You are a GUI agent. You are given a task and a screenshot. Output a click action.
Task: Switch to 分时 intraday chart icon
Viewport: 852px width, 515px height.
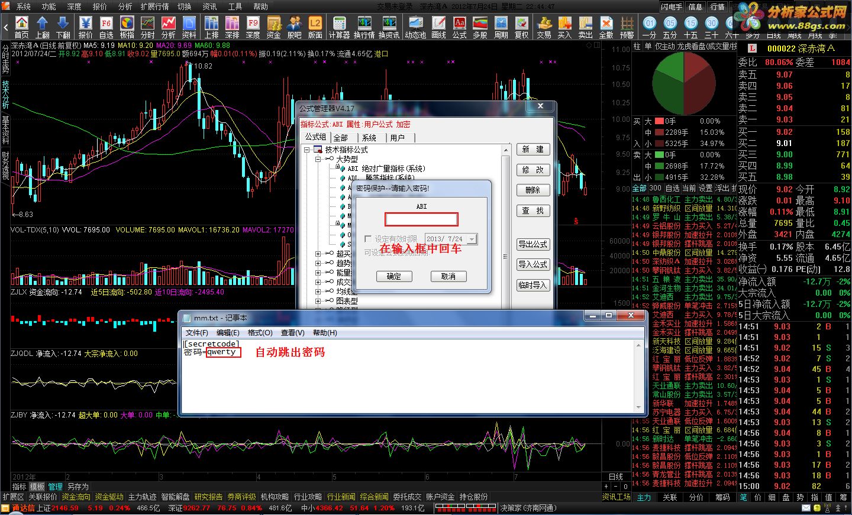coord(148,27)
